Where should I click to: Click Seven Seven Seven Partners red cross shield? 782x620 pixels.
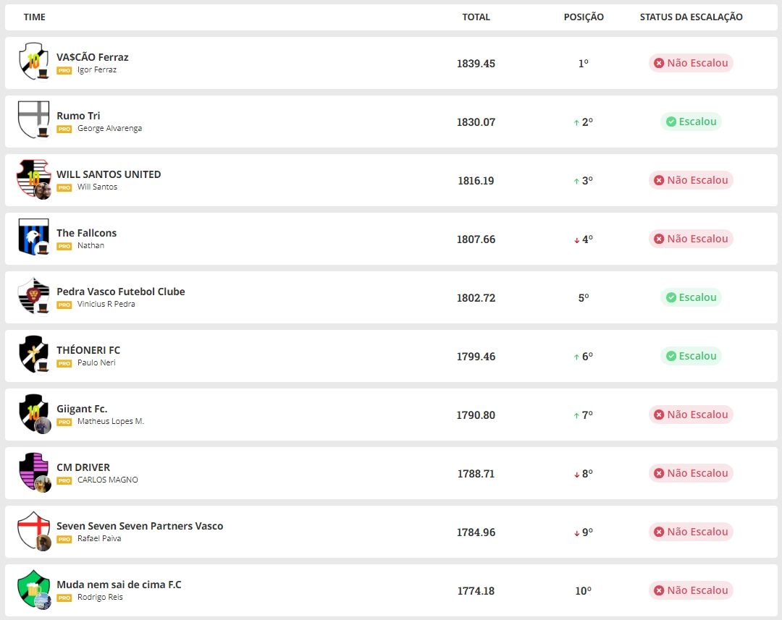(x=33, y=530)
